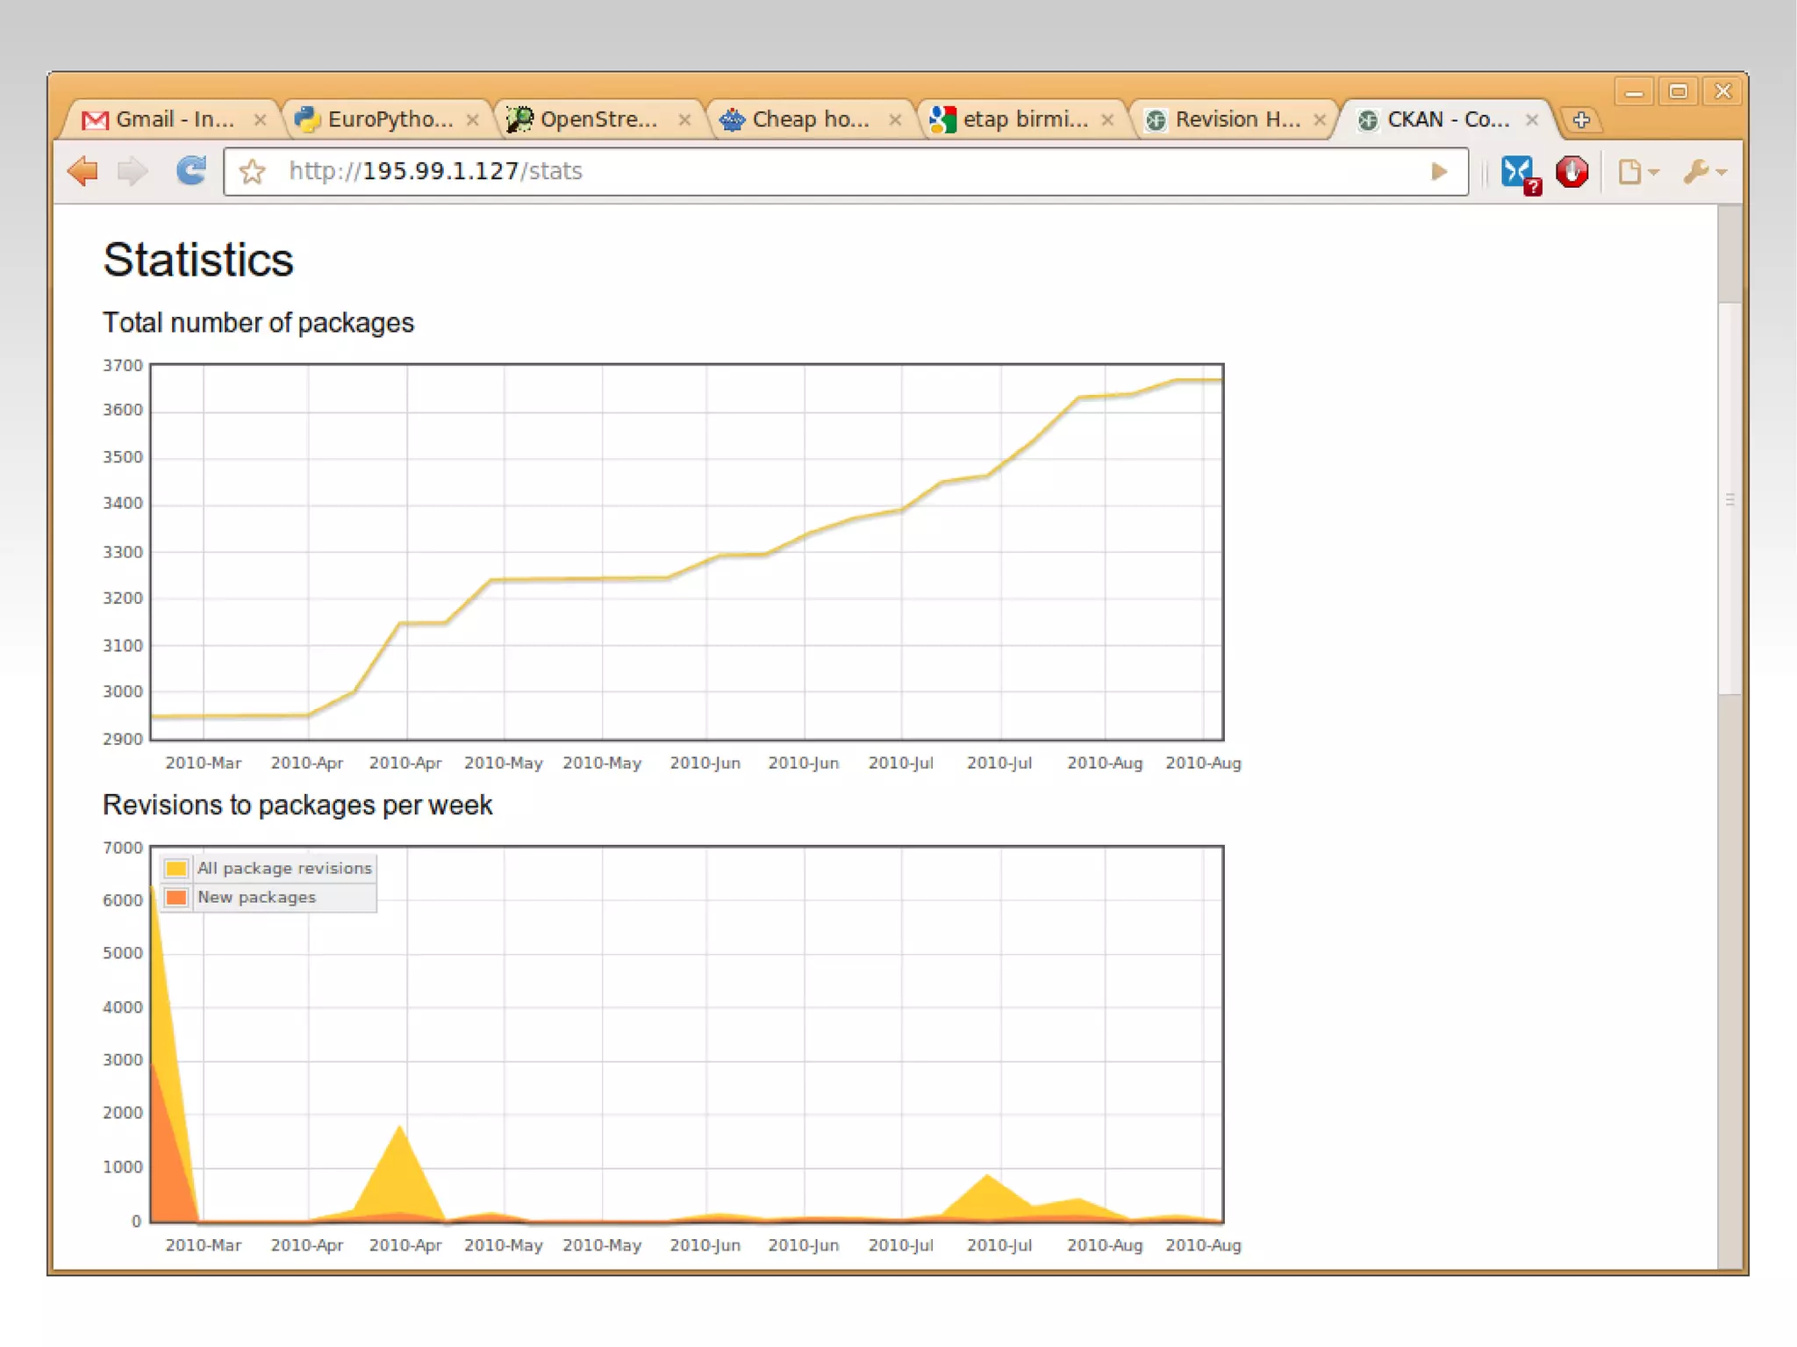Click the vertical page scrollbar
Image resolution: width=1797 pixels, height=1347 pixels.
(1729, 498)
